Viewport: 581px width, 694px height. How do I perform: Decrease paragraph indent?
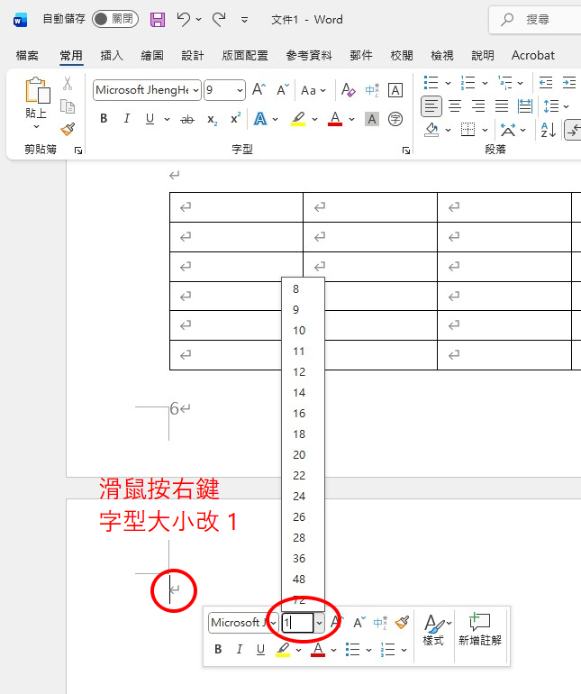pos(546,83)
